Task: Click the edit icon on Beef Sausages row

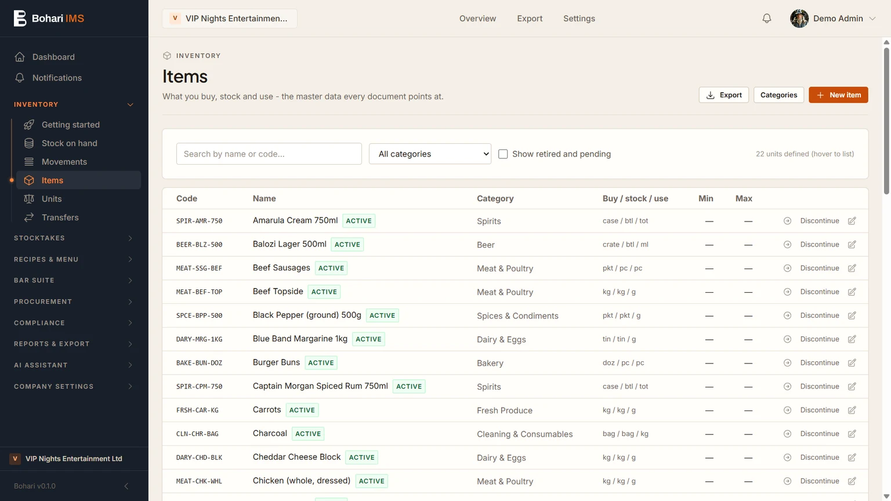Action: coord(852,268)
